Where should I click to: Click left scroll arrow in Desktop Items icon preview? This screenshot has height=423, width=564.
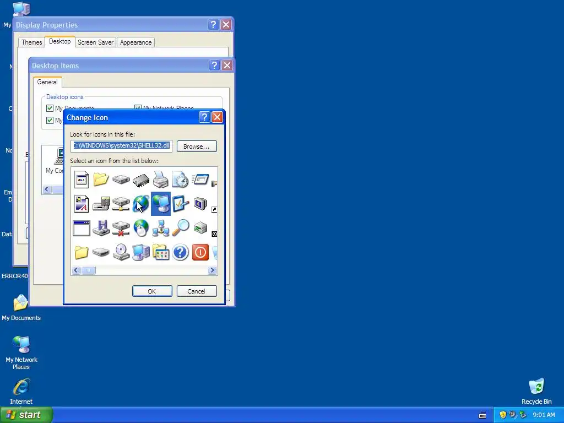(47, 189)
